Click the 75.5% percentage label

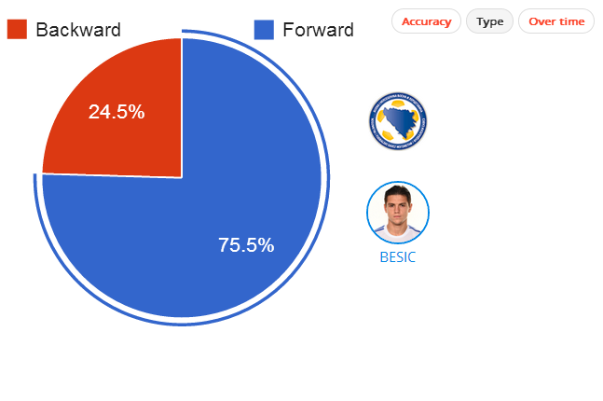click(246, 244)
